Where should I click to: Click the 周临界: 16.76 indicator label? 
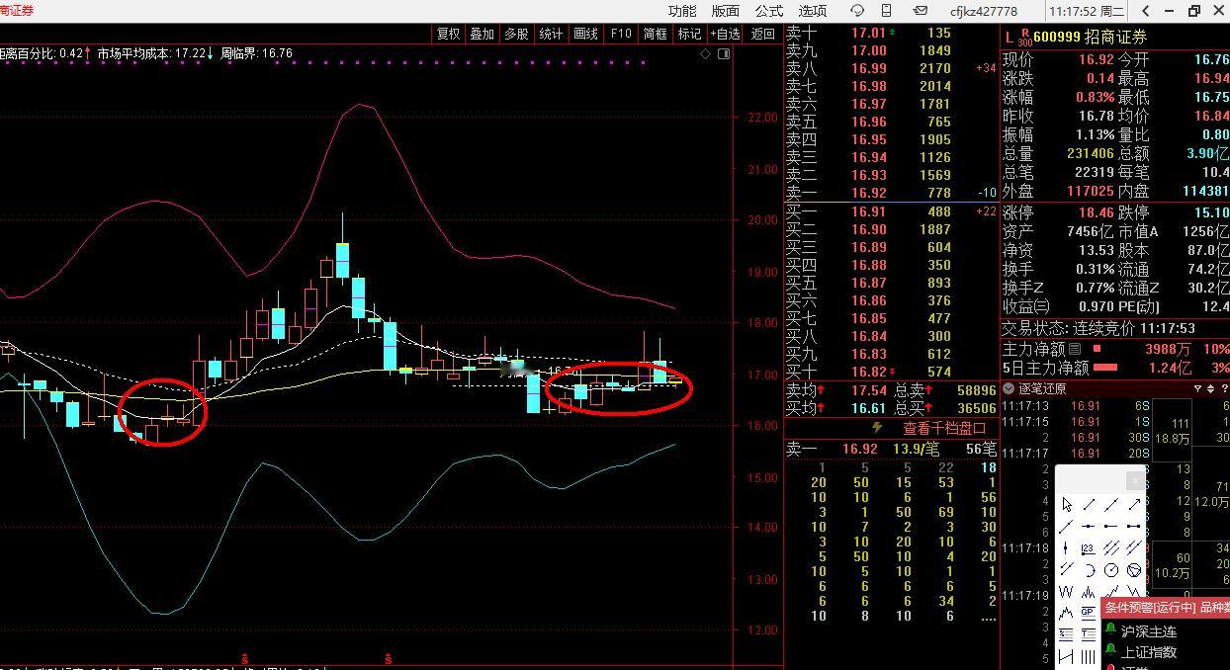pyautogui.click(x=256, y=53)
